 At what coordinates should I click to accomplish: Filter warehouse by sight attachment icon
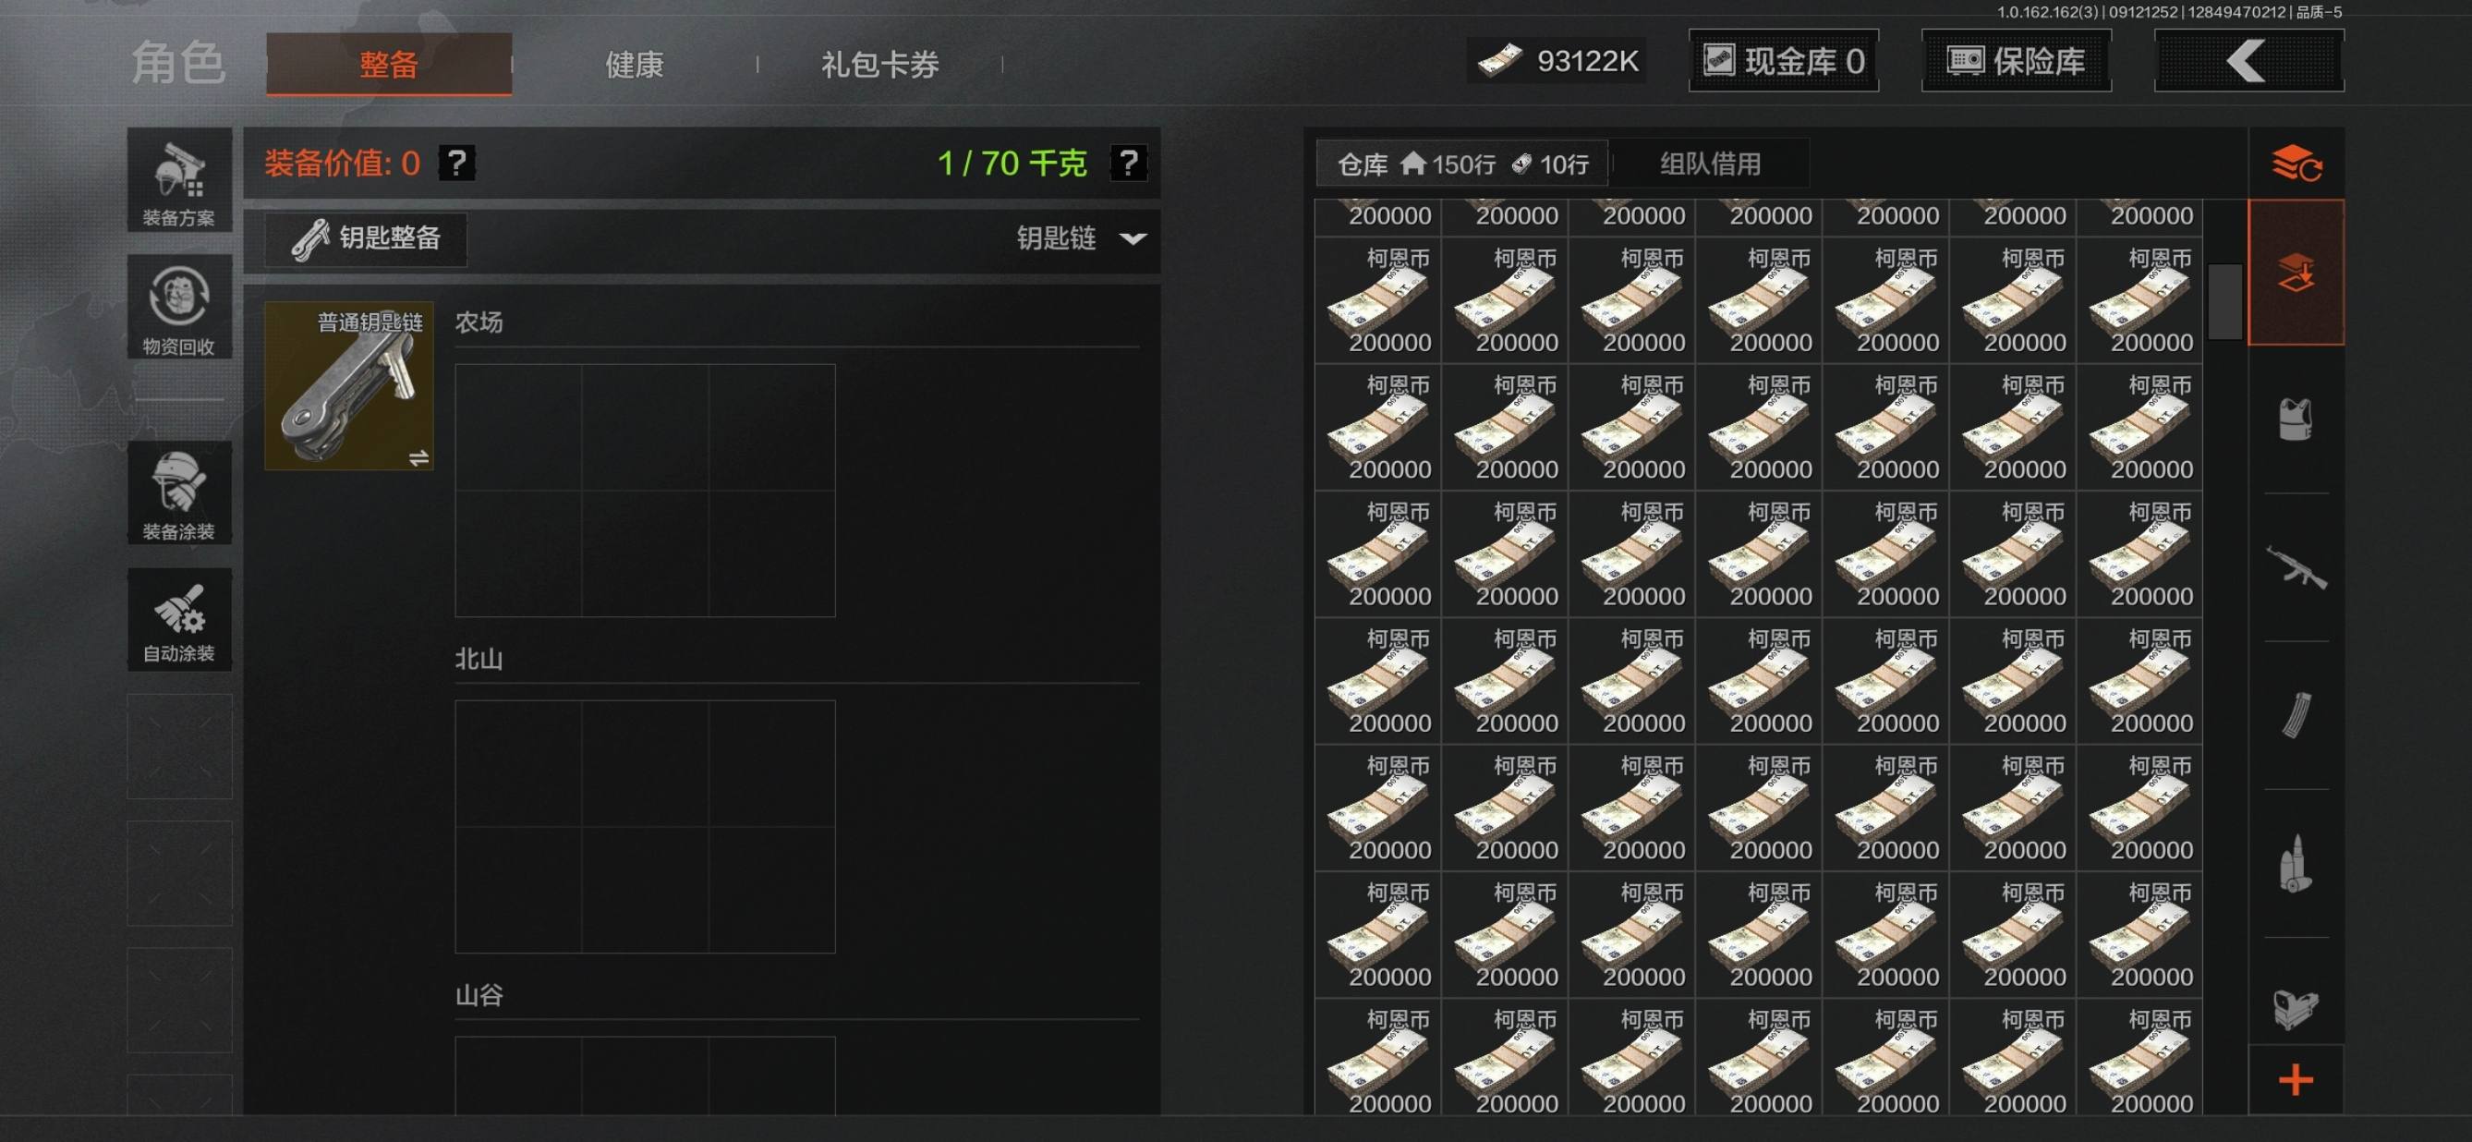(2296, 1008)
